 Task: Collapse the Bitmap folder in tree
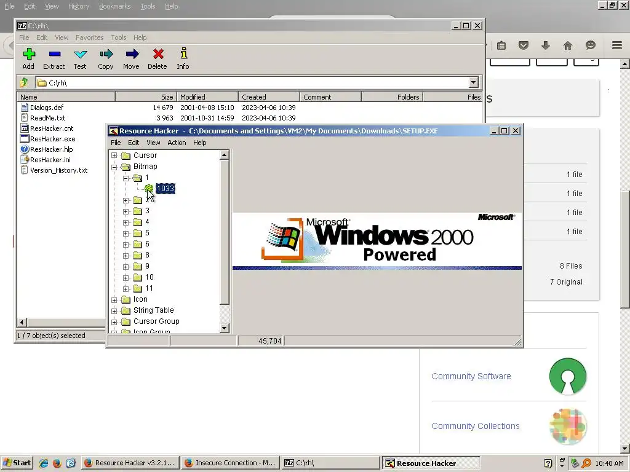(114, 167)
